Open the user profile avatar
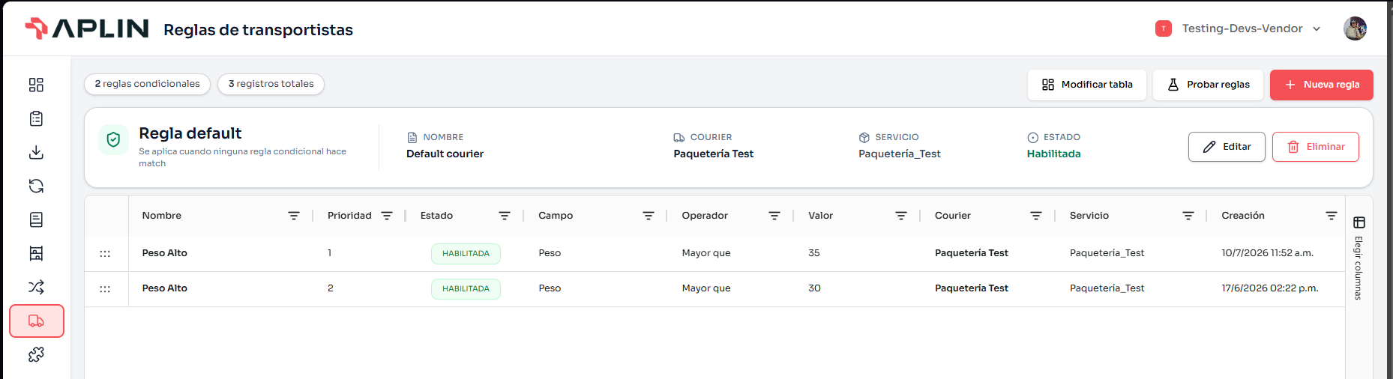This screenshot has width=1393, height=379. [x=1355, y=28]
